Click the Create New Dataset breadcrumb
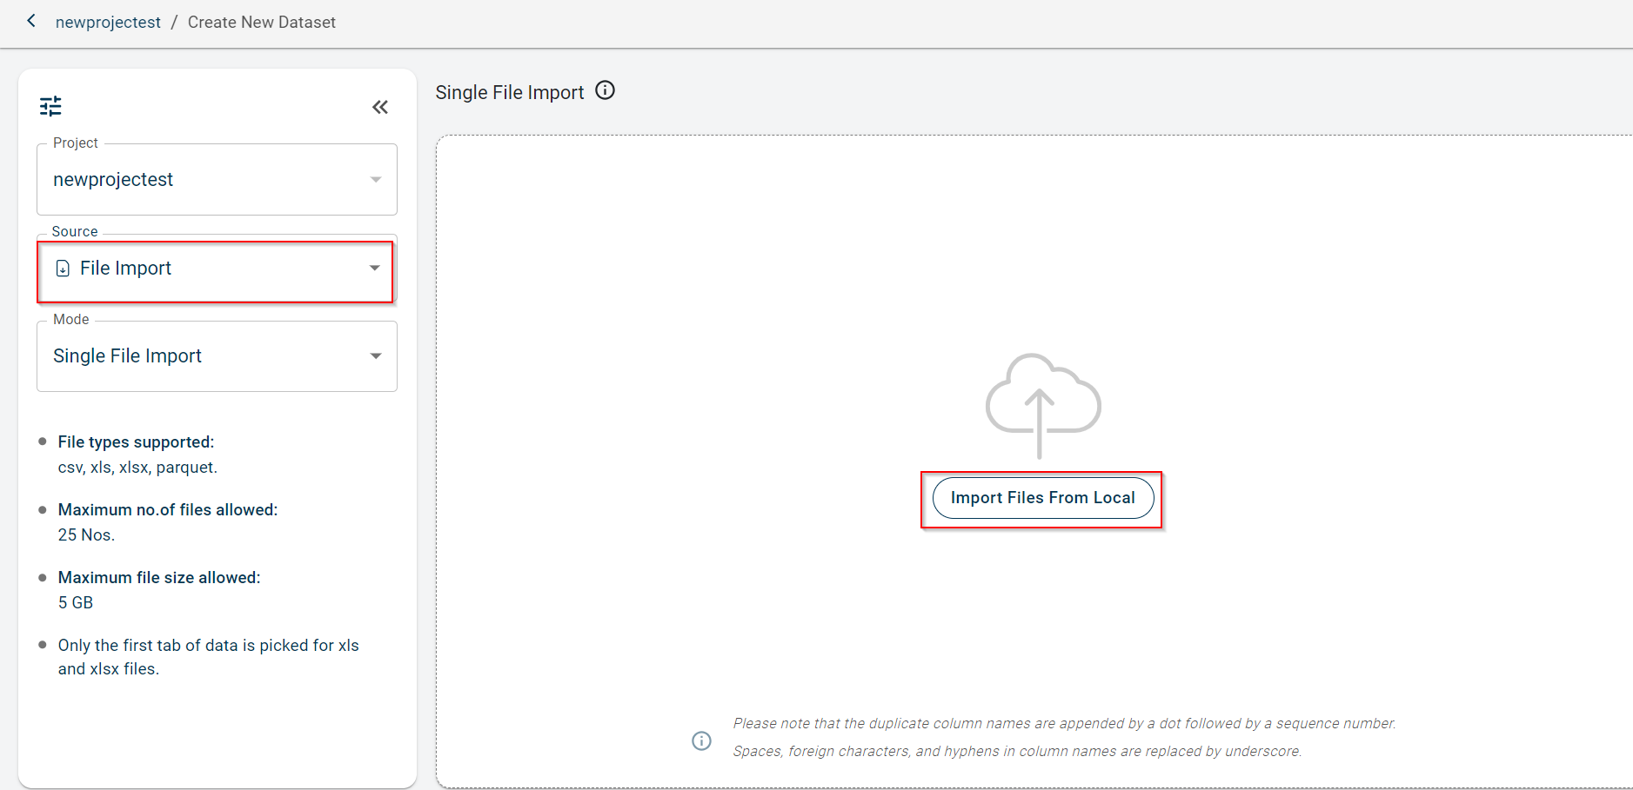 [x=261, y=23]
